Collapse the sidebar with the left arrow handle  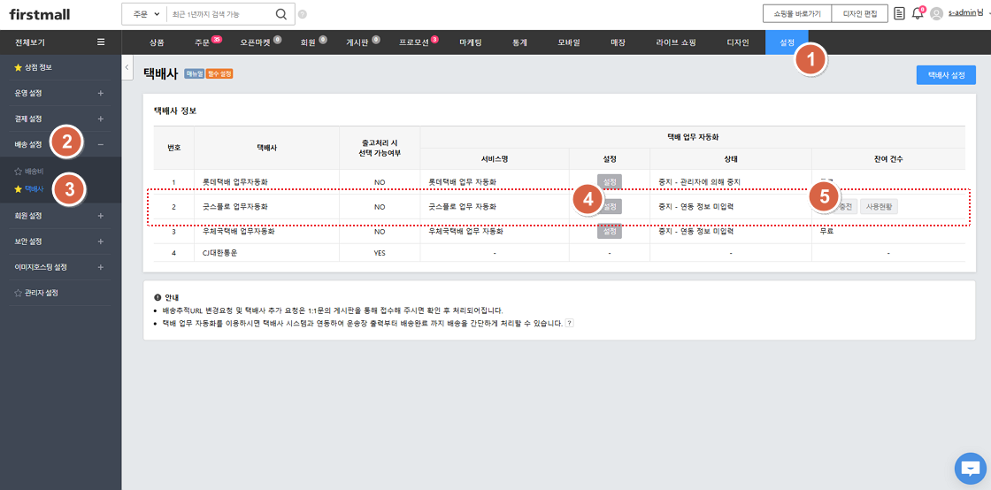[127, 67]
